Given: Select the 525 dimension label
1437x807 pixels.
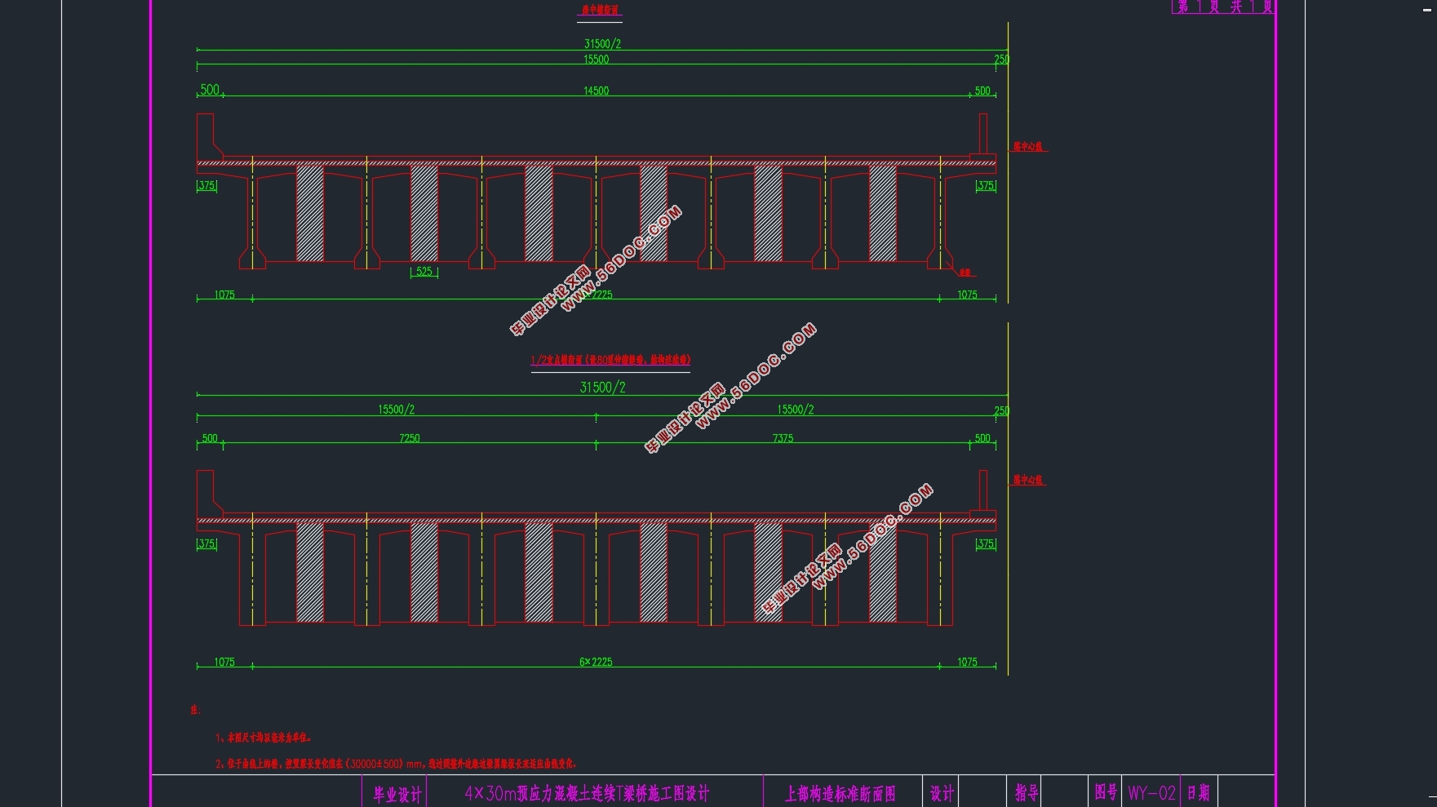Looking at the screenshot, I should click(x=424, y=272).
